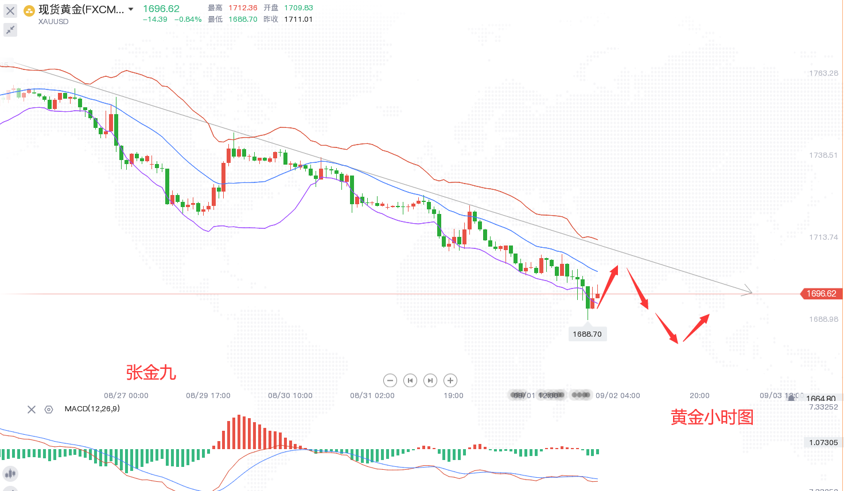The width and height of the screenshot is (844, 491).
Task: Click the 现货黄金(FXCM... title text
Action: [x=81, y=9]
